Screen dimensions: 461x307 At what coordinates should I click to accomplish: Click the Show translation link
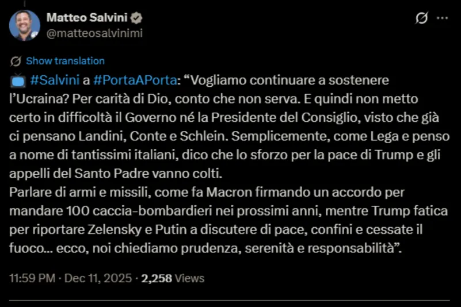(65, 61)
